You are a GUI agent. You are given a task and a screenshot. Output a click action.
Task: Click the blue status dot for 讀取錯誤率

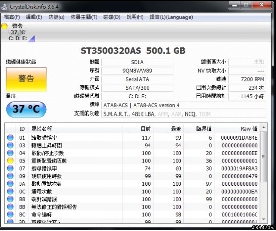[10, 137]
